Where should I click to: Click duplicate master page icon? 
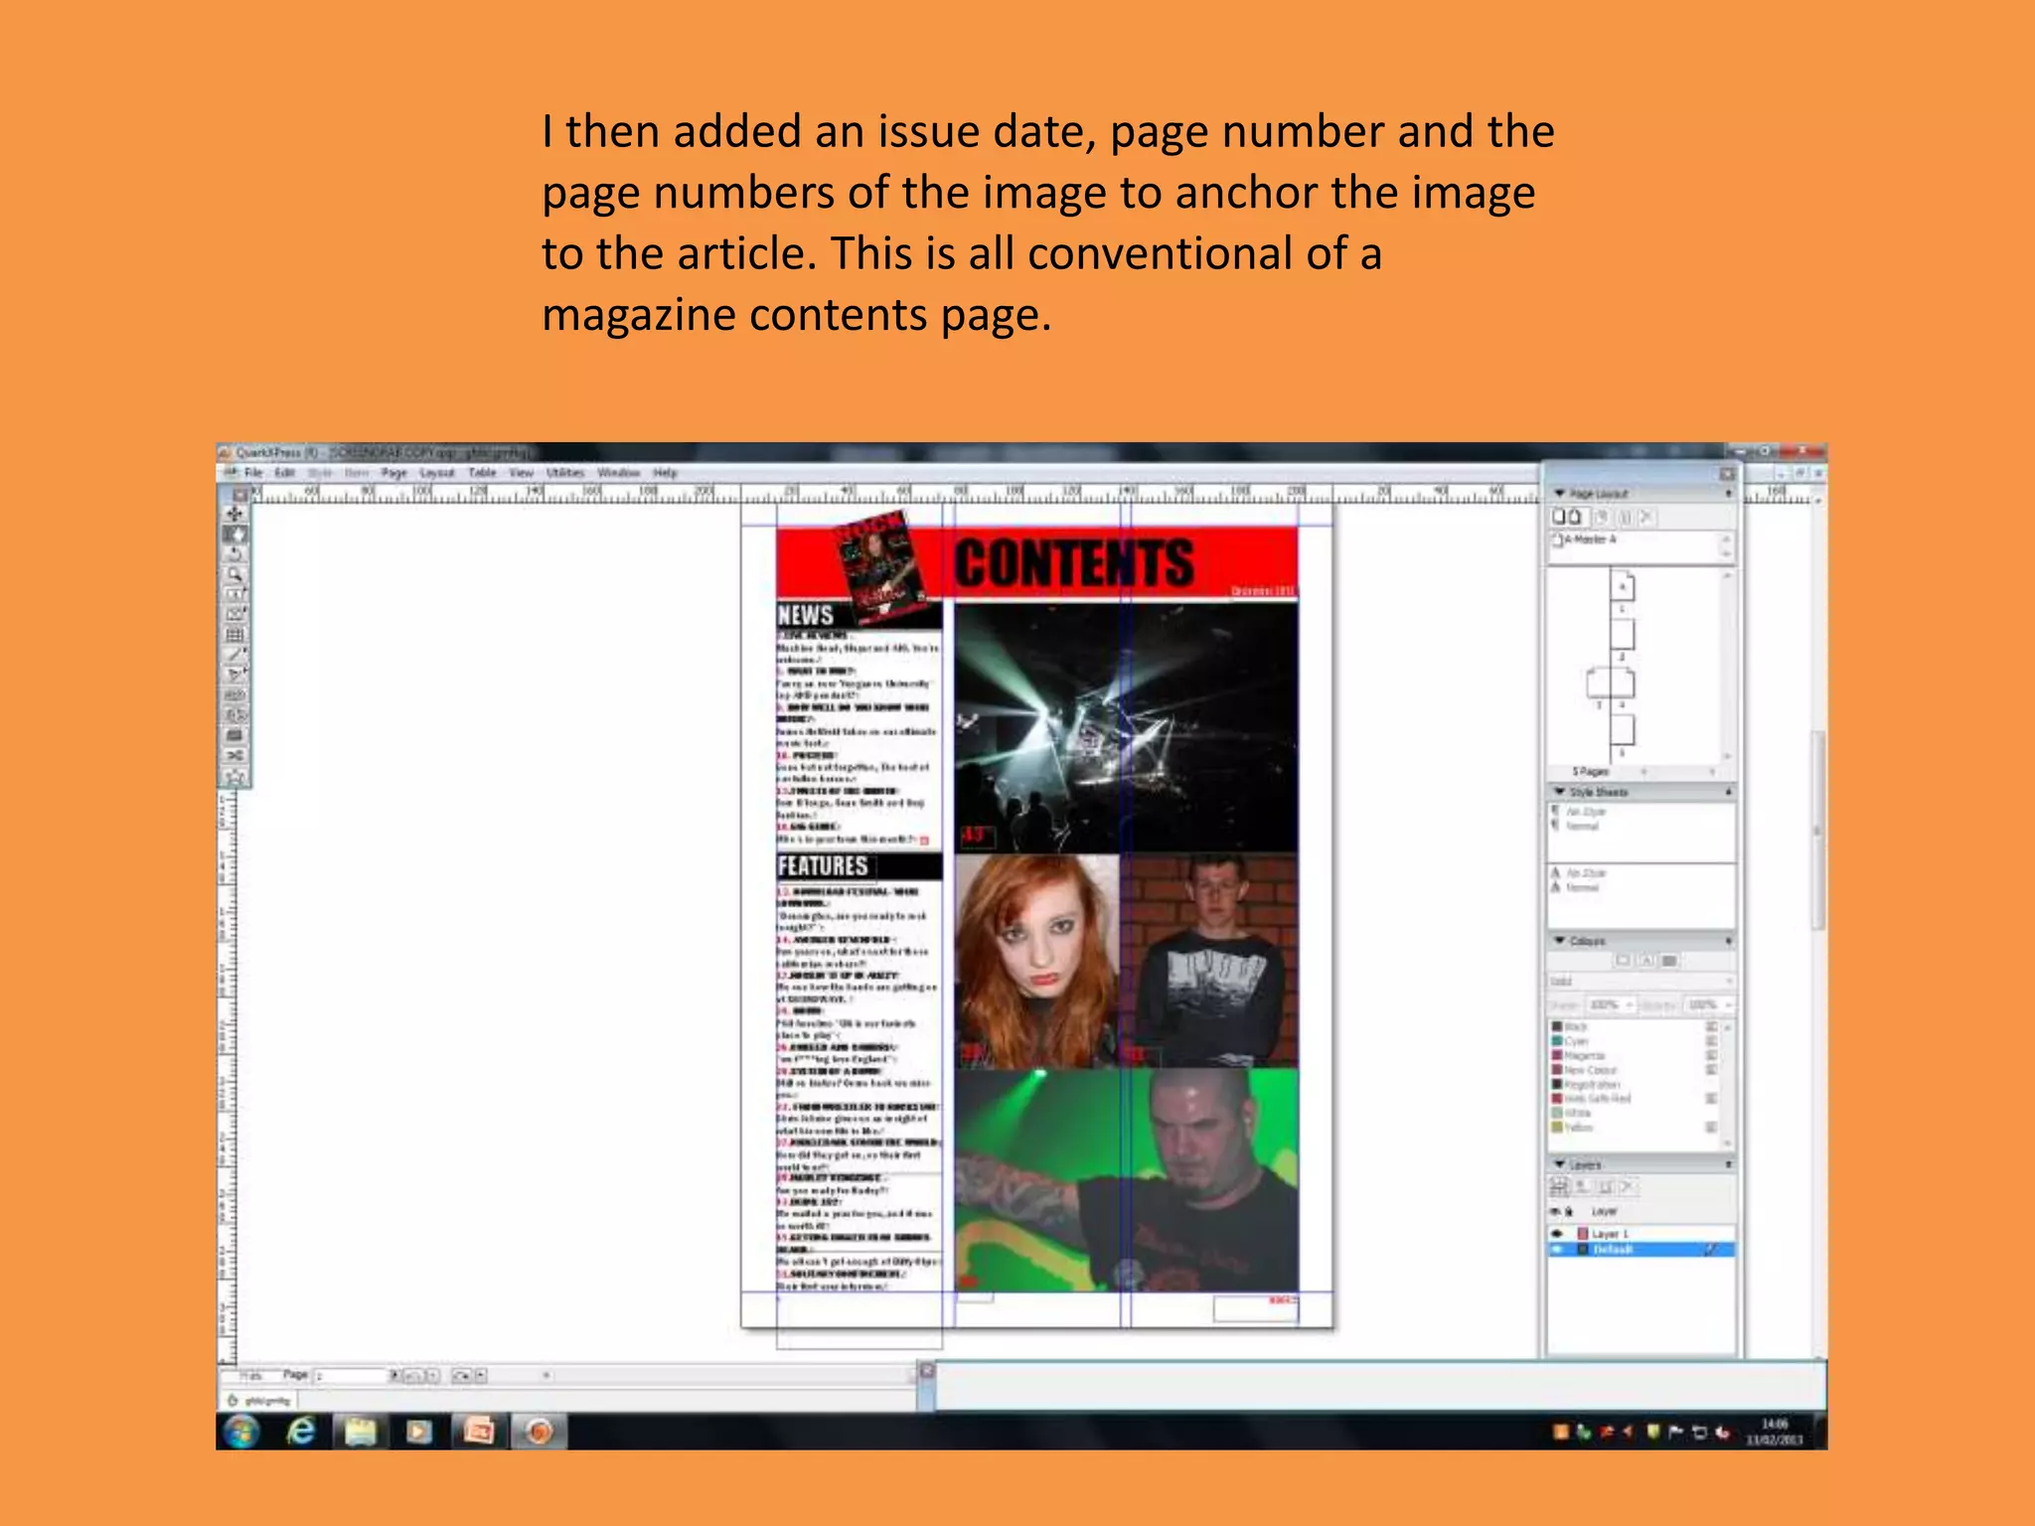coord(1602,517)
